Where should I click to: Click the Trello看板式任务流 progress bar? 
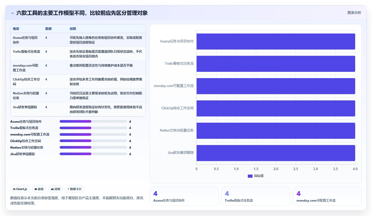(x=93, y=128)
